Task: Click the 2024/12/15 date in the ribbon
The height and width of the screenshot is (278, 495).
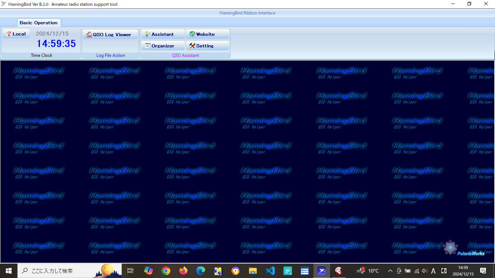Action: click(52, 34)
